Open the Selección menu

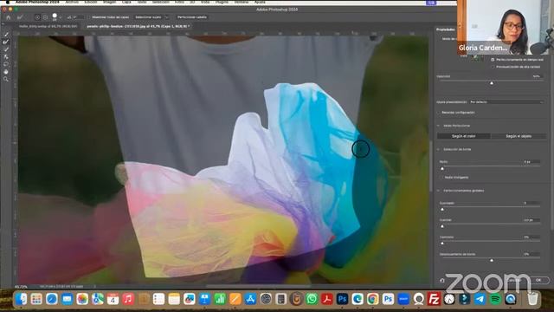(x=160, y=2)
